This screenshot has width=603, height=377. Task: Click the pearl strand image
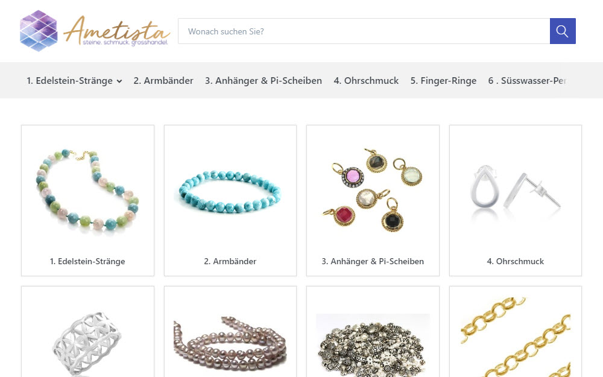[230, 346]
